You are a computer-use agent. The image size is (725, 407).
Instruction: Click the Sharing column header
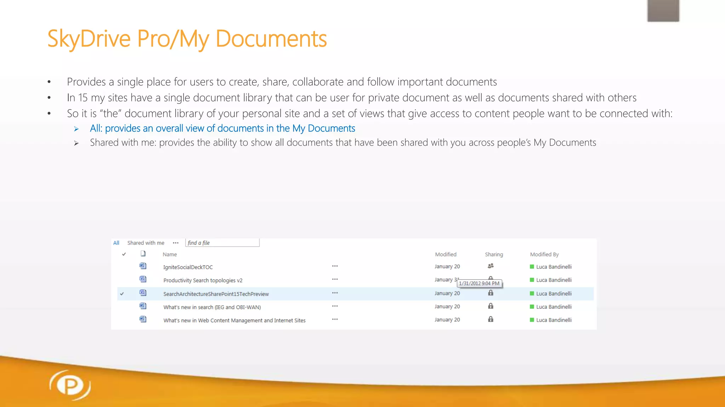click(x=494, y=254)
